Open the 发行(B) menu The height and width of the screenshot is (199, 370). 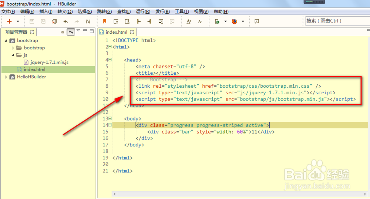[x=162, y=11]
